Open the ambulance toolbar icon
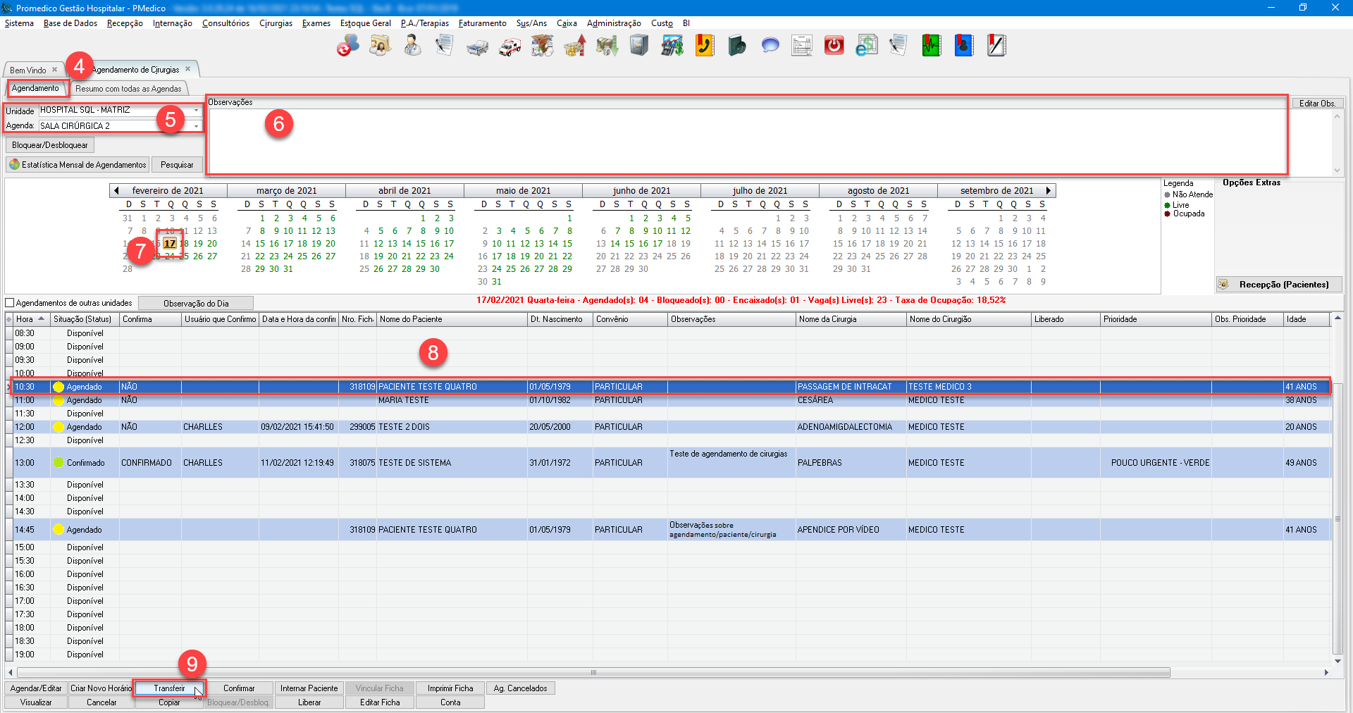The image size is (1353, 713). pos(509,46)
